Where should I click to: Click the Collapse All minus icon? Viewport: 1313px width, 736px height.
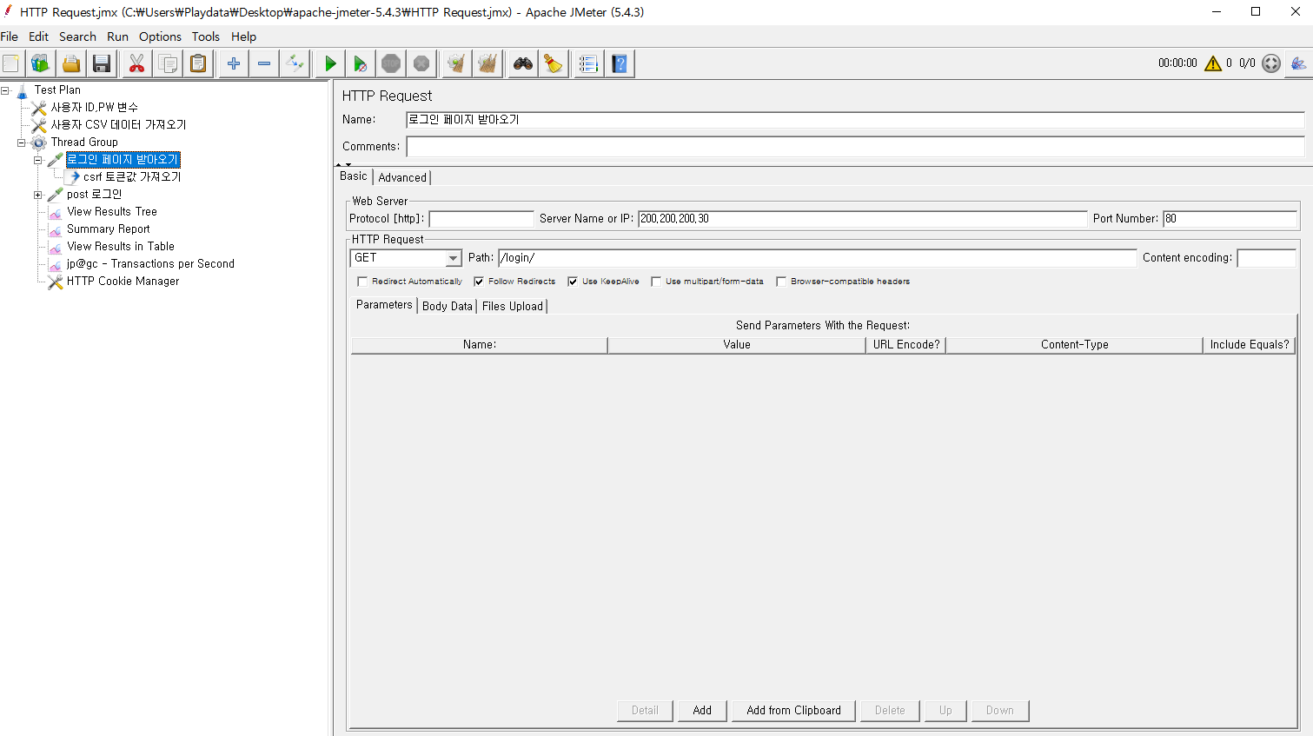(x=264, y=63)
